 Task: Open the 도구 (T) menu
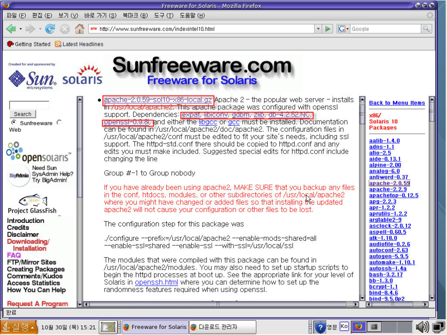[164, 15]
